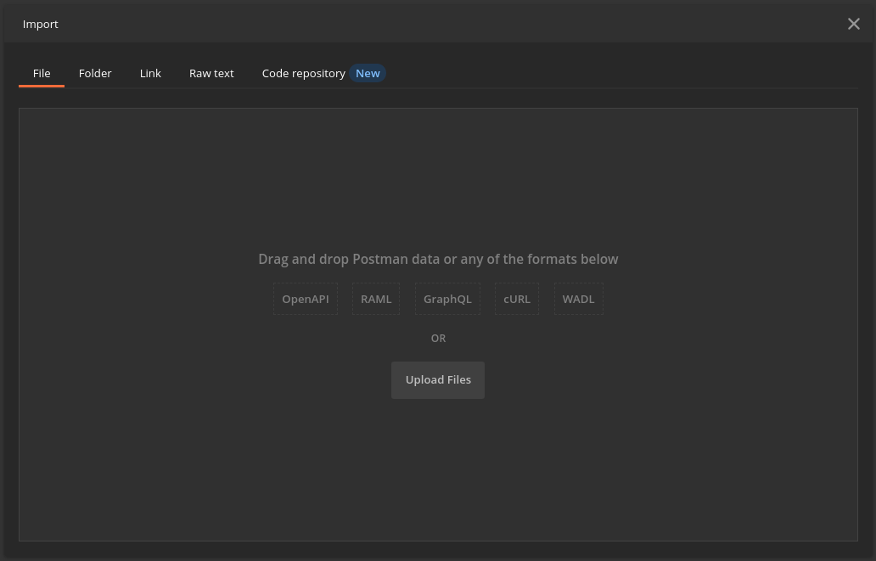Click the RAML format tag
Viewport: 876px width, 561px height.
[x=376, y=299]
